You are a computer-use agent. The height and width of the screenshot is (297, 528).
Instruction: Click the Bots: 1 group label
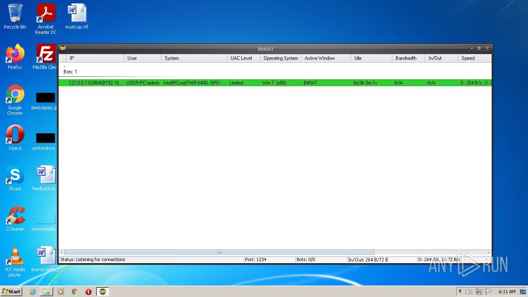click(x=70, y=72)
